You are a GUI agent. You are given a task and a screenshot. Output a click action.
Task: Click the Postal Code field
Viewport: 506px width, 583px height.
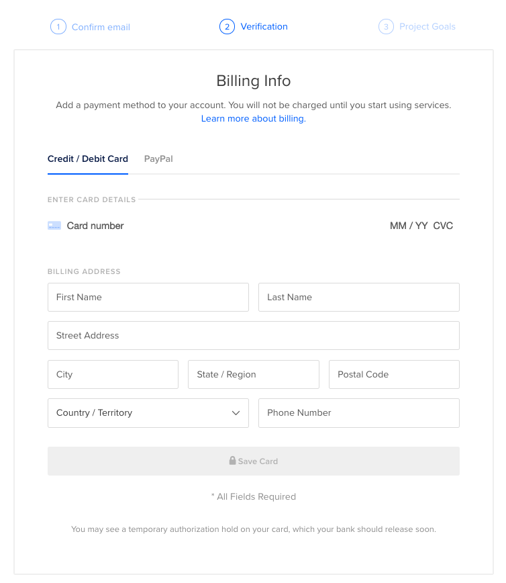[393, 375]
